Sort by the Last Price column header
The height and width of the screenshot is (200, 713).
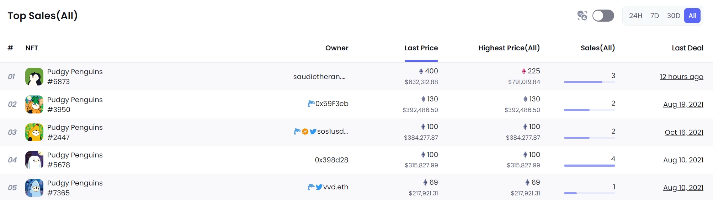click(x=421, y=48)
